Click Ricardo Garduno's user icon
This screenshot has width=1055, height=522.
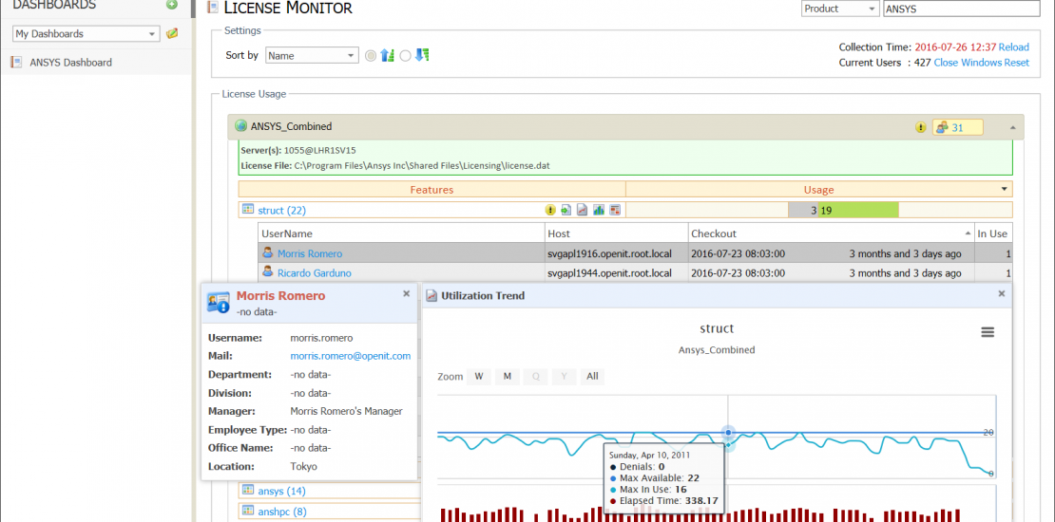click(x=268, y=272)
